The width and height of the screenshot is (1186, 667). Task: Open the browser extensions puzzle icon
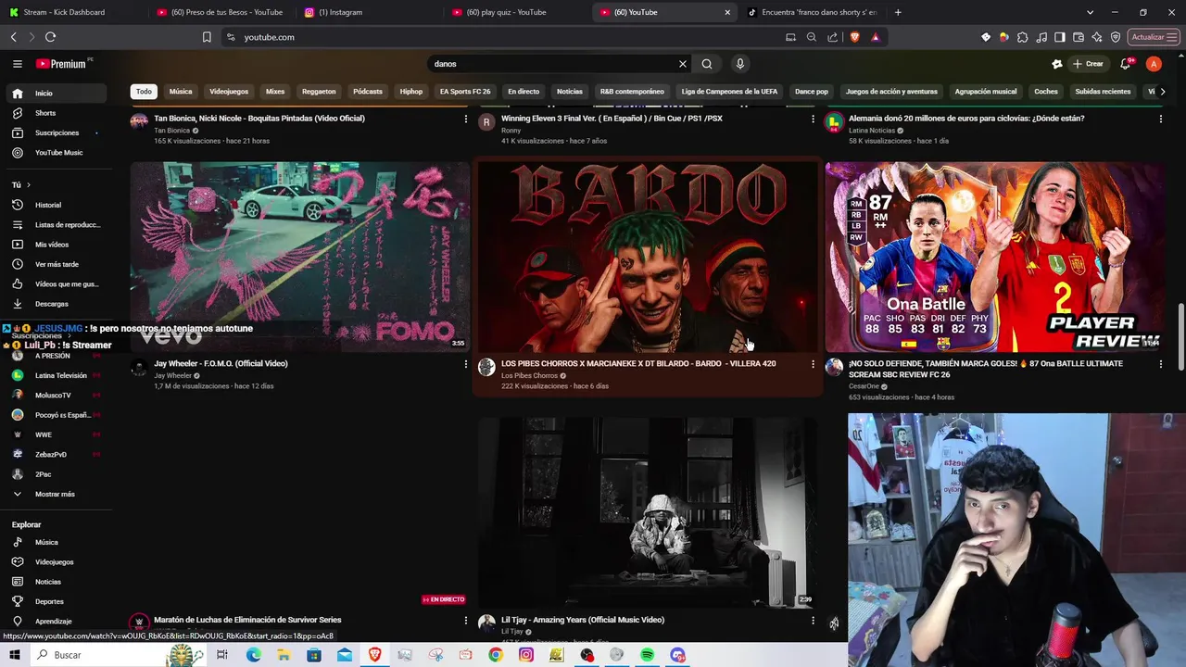click(x=1023, y=37)
